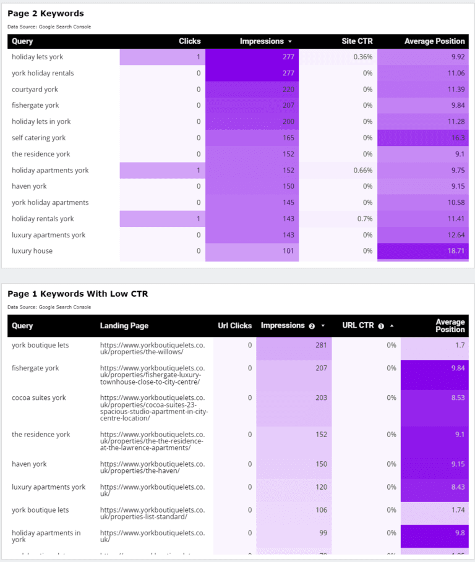This screenshot has height=562, width=475.
Task: Click the sort-order badge beside lower Impressions header
Action: tap(312, 326)
